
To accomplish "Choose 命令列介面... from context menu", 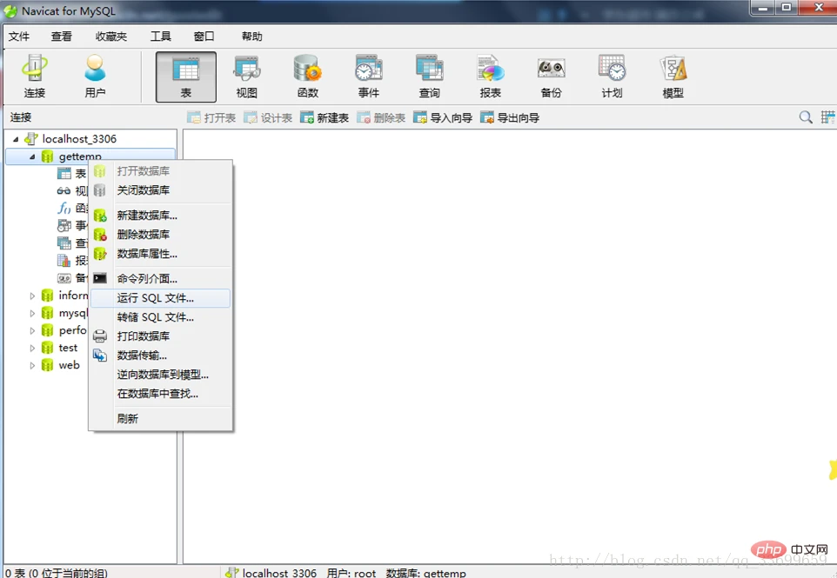I will [x=160, y=278].
